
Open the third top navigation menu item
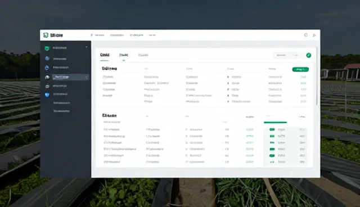click(136, 35)
